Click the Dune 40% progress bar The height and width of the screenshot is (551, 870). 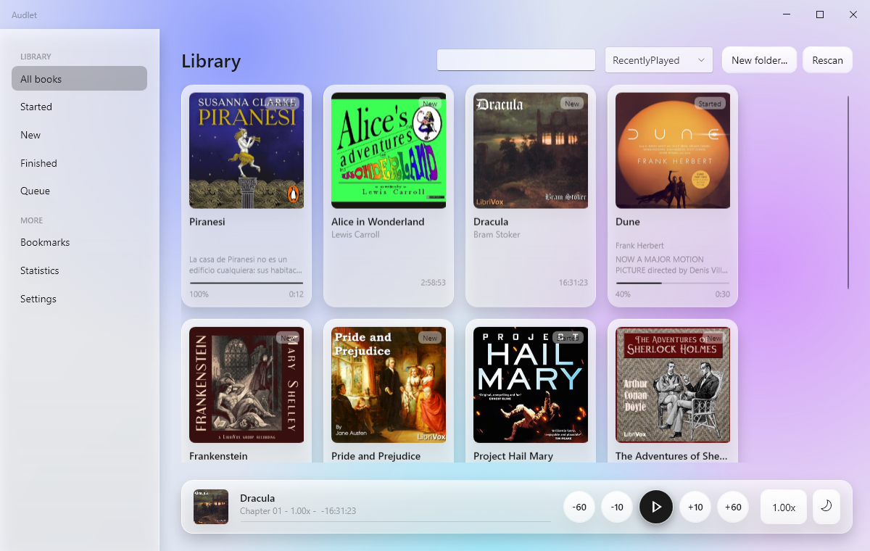(673, 283)
